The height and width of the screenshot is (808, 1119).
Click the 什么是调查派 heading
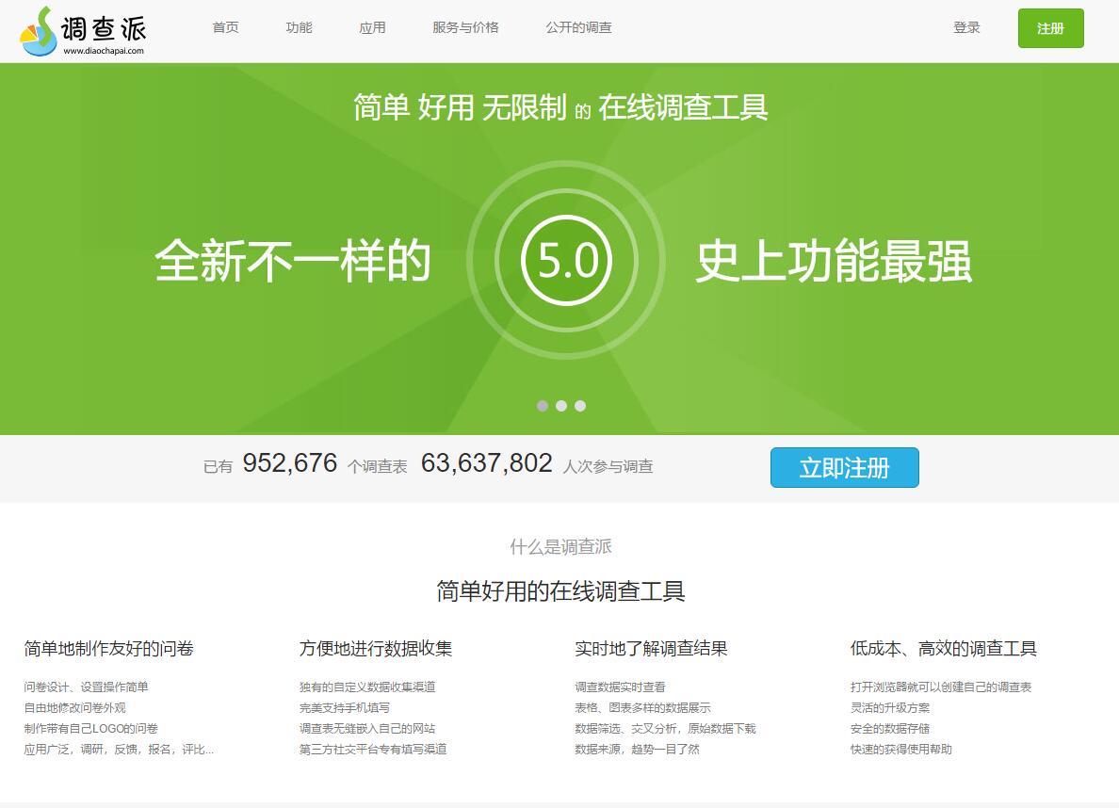click(560, 547)
